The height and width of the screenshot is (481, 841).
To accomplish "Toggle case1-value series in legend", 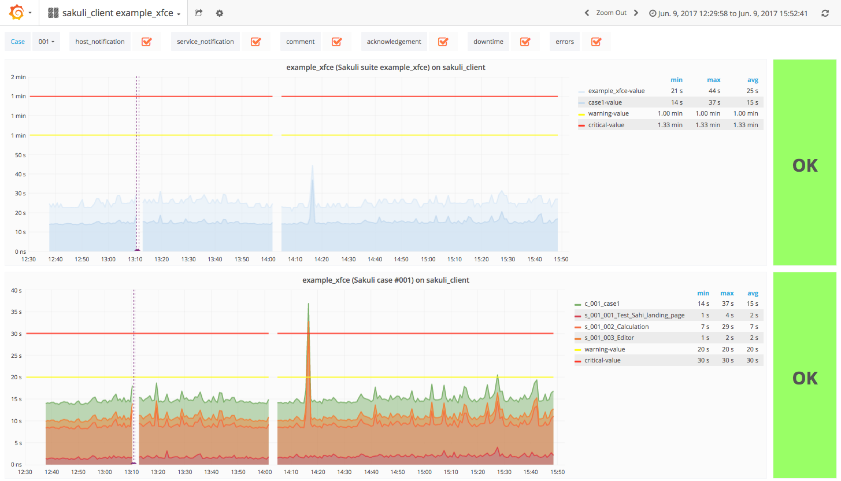I will click(x=605, y=102).
